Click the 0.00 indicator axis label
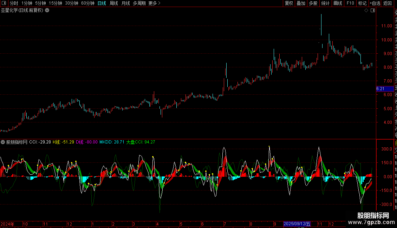Screen dimensions: 397x228 click(x=388, y=177)
